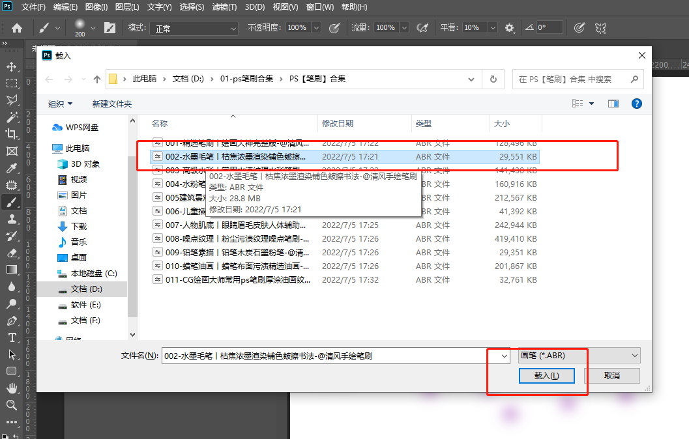Select the Rectangular Marquee tool

(x=12, y=83)
